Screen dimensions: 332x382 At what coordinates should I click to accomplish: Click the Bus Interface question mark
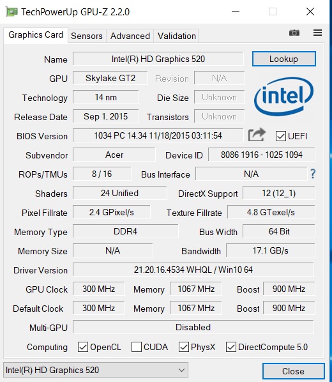click(313, 174)
